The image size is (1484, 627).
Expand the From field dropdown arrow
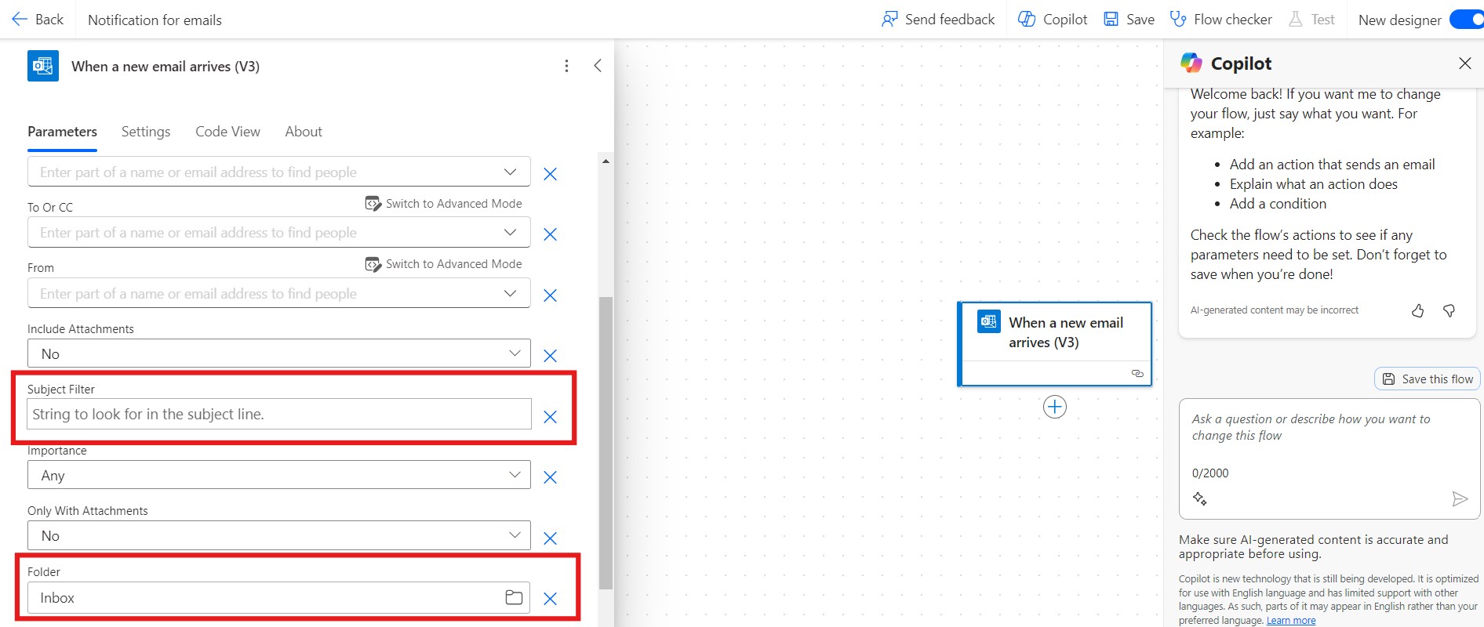point(510,293)
